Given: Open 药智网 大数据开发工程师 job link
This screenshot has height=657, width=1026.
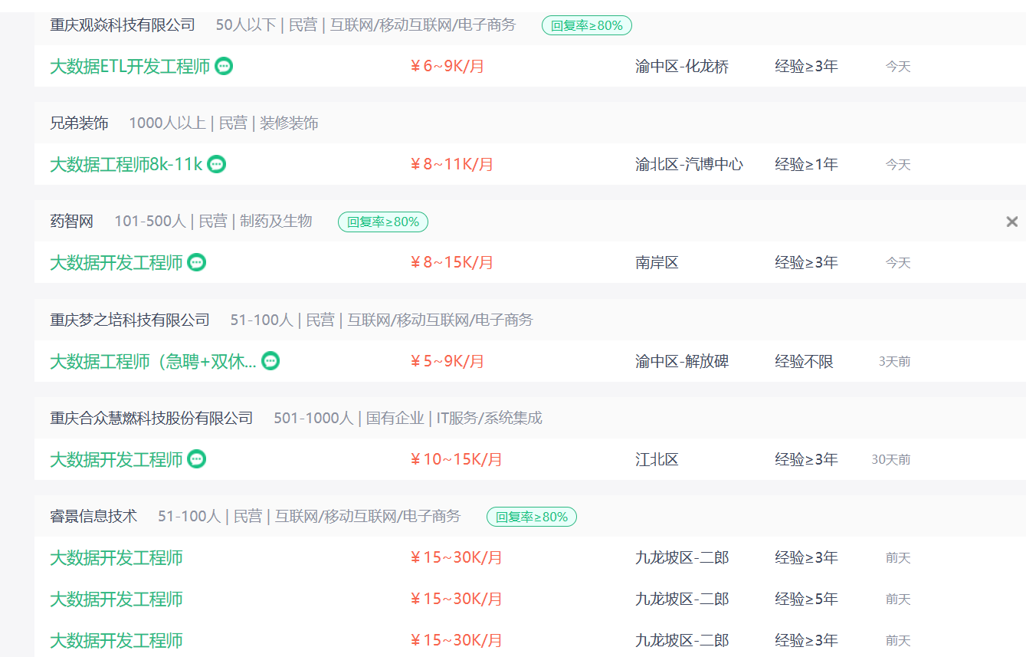Looking at the screenshot, I should (116, 263).
